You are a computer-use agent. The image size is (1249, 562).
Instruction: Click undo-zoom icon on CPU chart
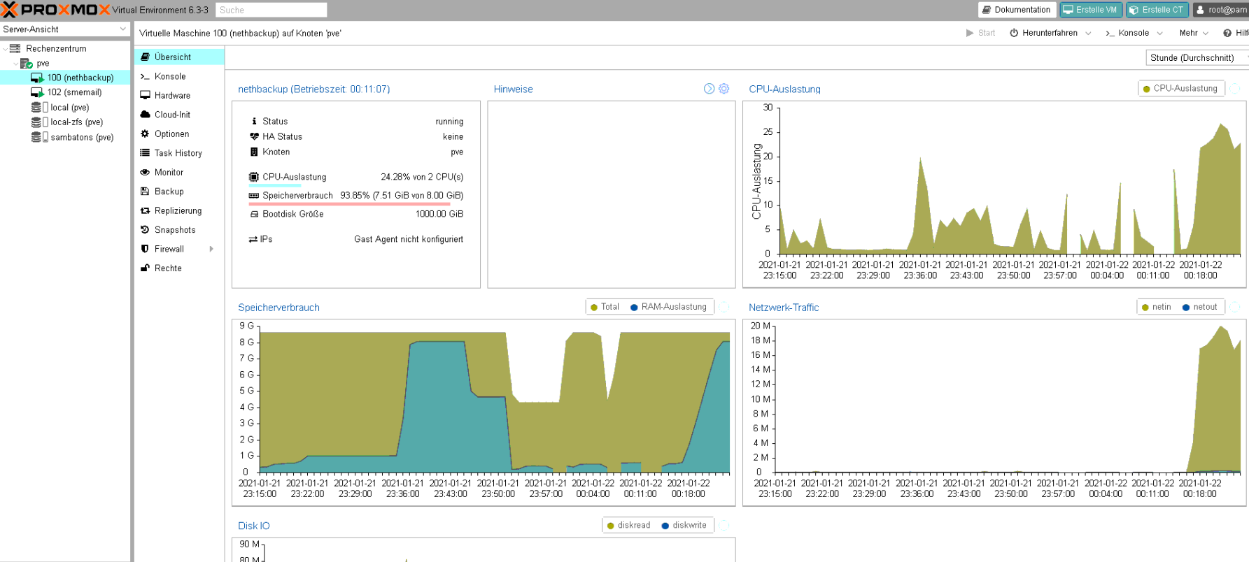click(1236, 89)
